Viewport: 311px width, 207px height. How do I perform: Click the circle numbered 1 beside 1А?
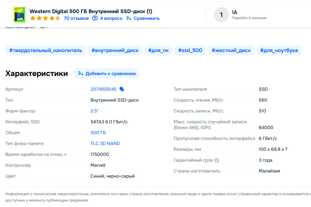pos(221,15)
